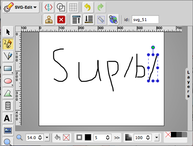Activate the Text tool
The width and height of the screenshot is (193, 146).
tap(8, 118)
